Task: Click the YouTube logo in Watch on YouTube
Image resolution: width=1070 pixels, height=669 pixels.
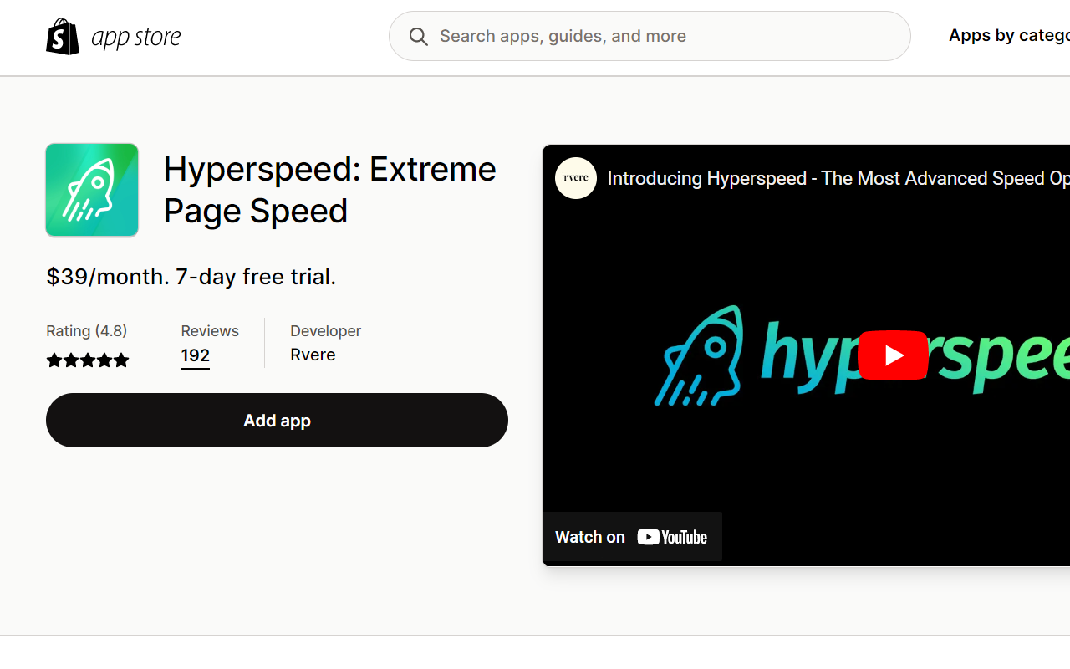Action: click(672, 536)
